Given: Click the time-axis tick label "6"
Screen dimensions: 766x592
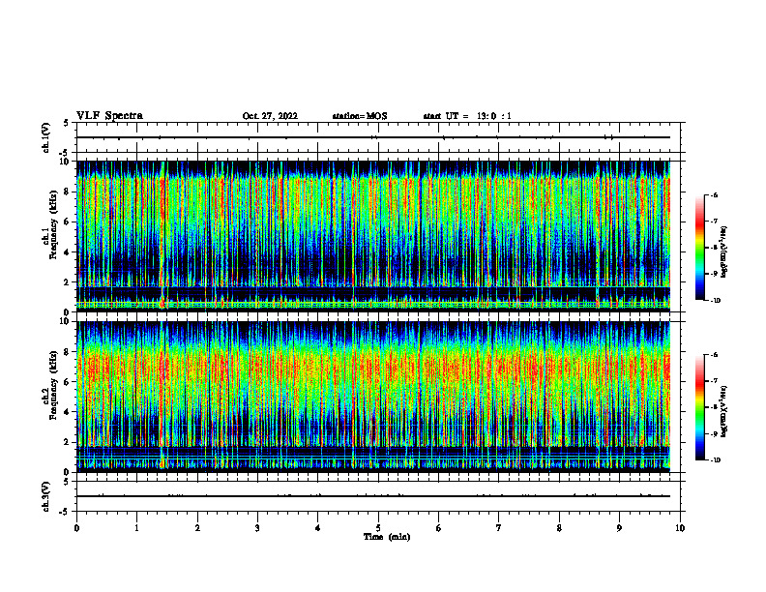Looking at the screenshot, I should point(439,528).
